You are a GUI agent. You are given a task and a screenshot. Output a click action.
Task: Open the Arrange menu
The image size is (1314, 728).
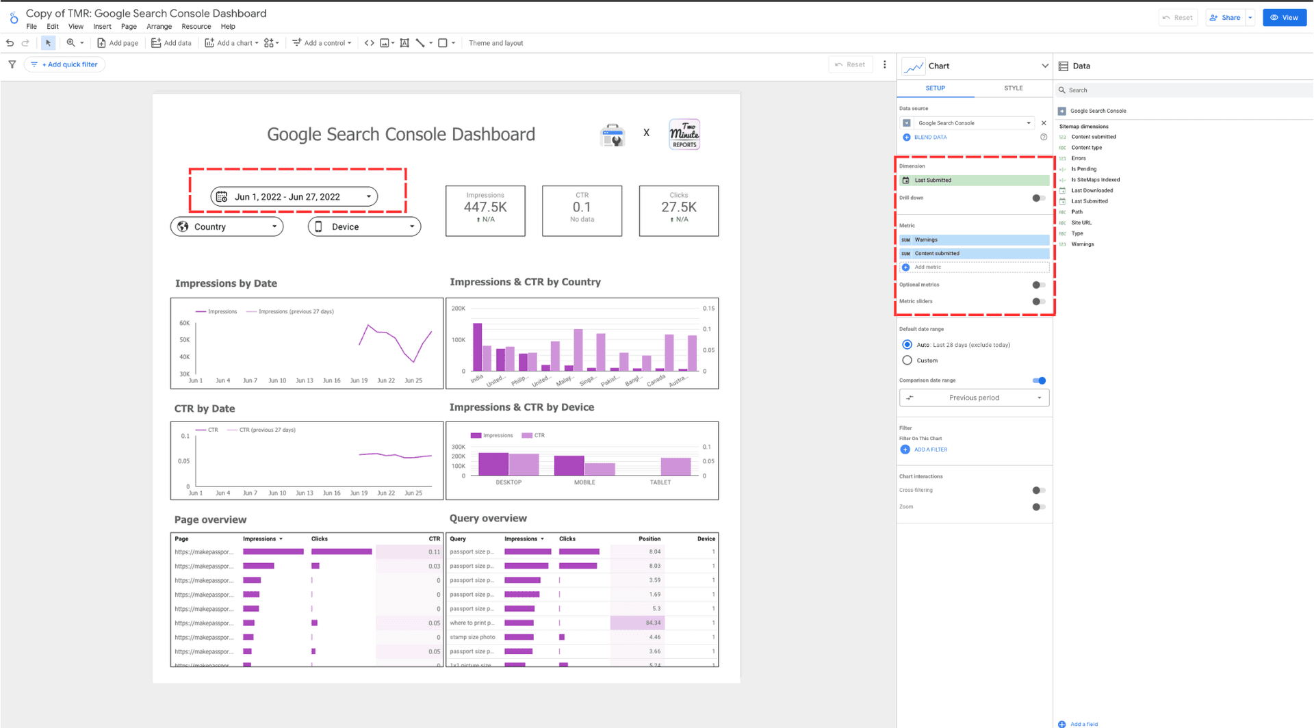[x=159, y=27]
